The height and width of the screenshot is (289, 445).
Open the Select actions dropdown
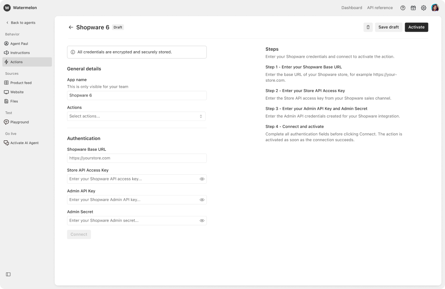click(x=136, y=116)
